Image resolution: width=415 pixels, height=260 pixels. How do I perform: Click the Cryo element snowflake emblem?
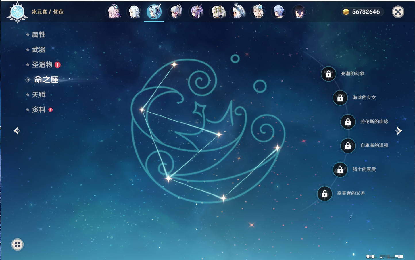click(17, 12)
